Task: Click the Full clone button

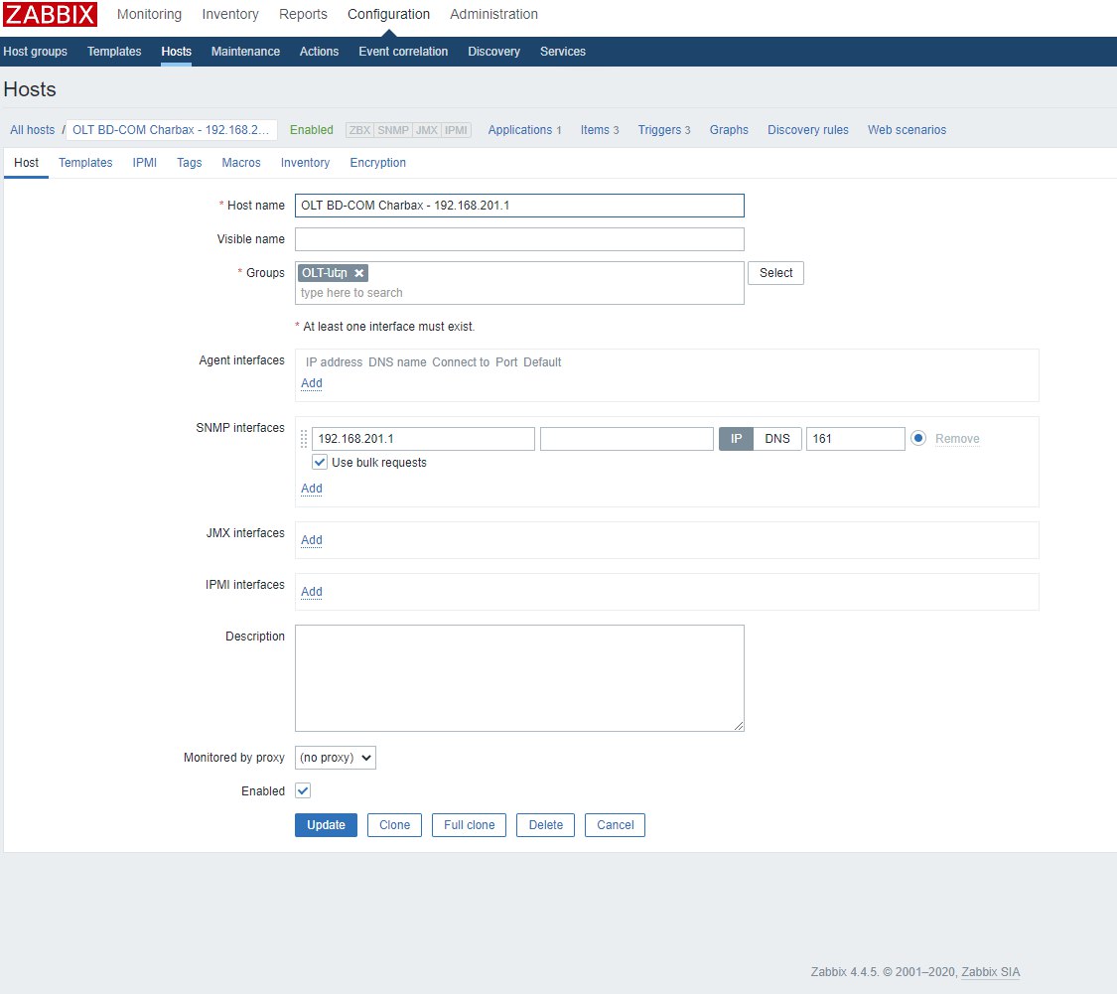Action: click(469, 825)
